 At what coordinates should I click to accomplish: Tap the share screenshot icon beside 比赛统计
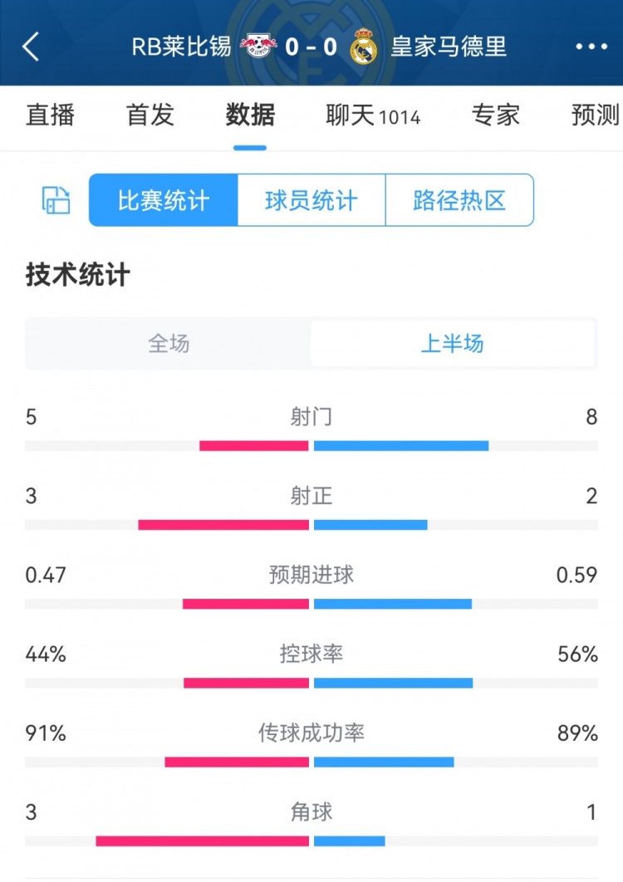tap(56, 200)
